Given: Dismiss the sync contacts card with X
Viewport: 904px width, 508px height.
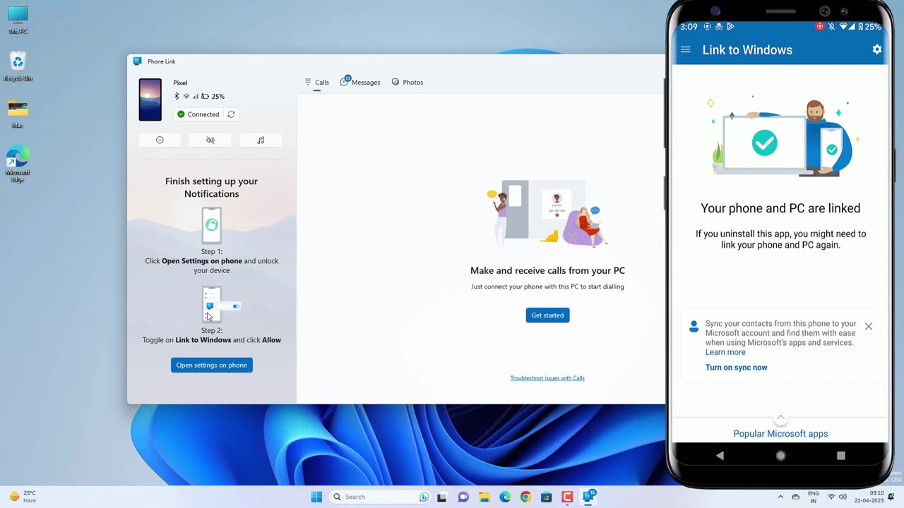Looking at the screenshot, I should click(869, 326).
